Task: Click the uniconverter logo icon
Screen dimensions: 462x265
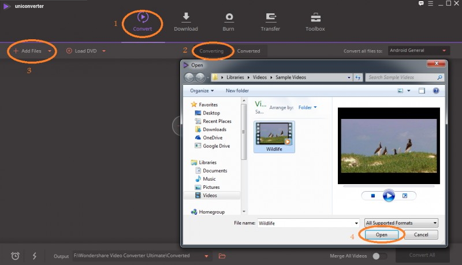Action: click(6, 6)
